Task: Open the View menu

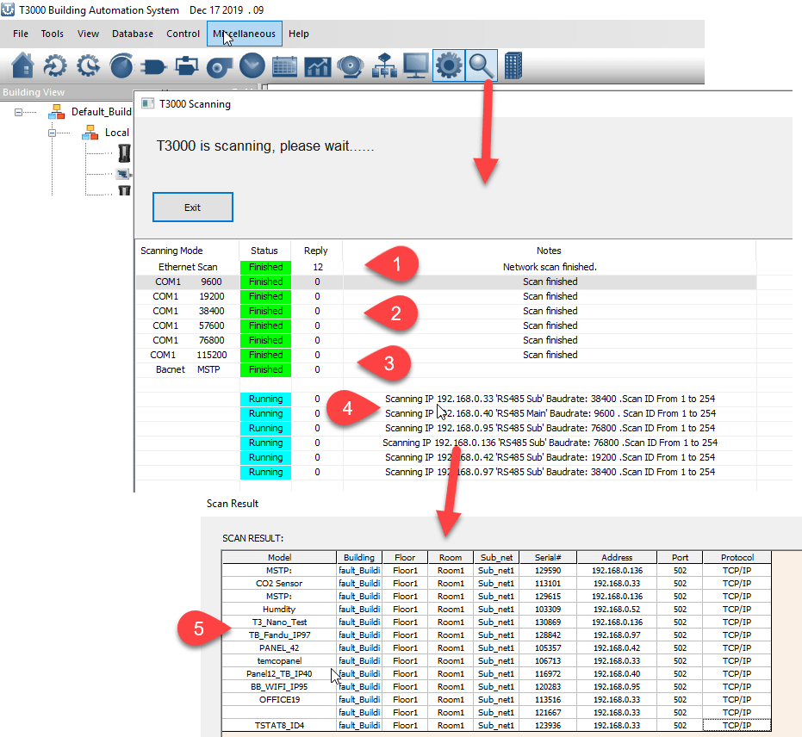Action: (88, 34)
